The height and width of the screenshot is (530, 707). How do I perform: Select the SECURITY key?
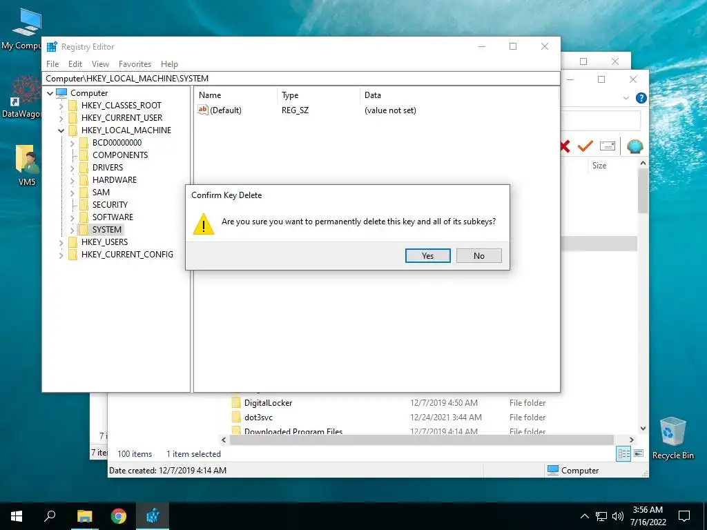(110, 204)
